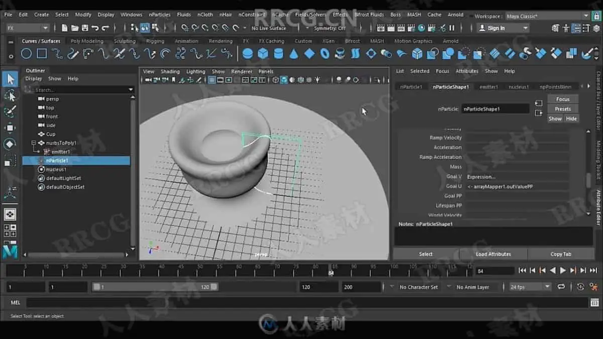
Task: Activate the Rotate tool in toolbox
Action: 10,145
